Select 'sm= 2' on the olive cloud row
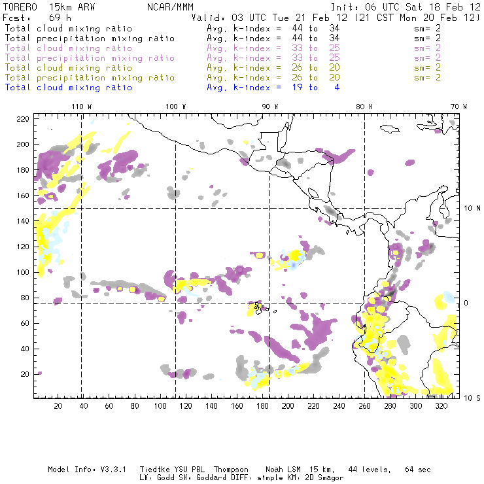 427,67
